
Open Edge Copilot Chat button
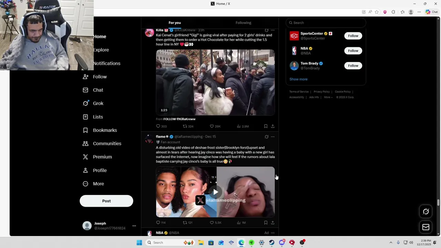click(431, 12)
